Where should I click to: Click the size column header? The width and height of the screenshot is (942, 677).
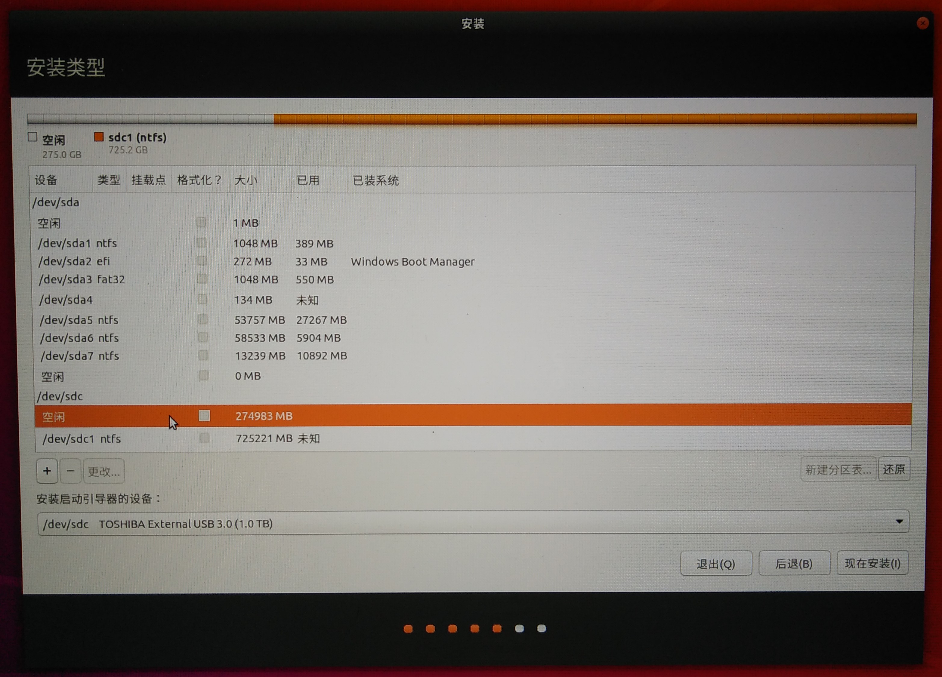pyautogui.click(x=246, y=180)
